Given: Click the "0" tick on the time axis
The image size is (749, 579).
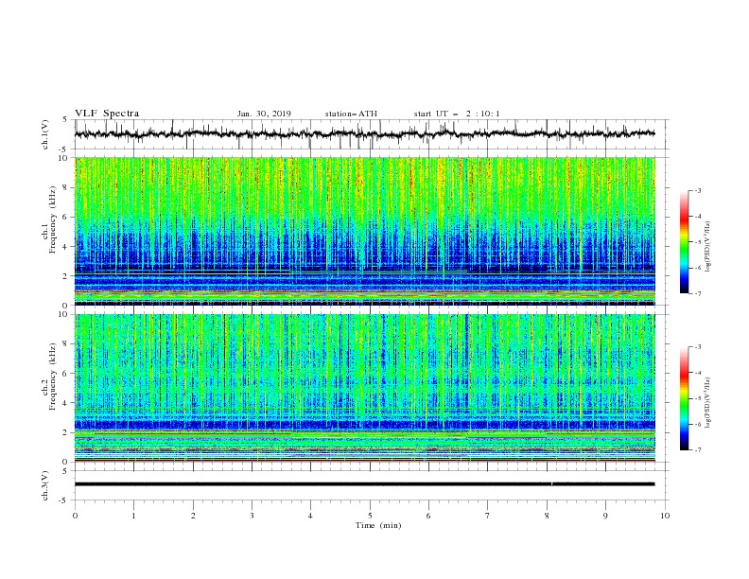Looking at the screenshot, I should [x=75, y=516].
